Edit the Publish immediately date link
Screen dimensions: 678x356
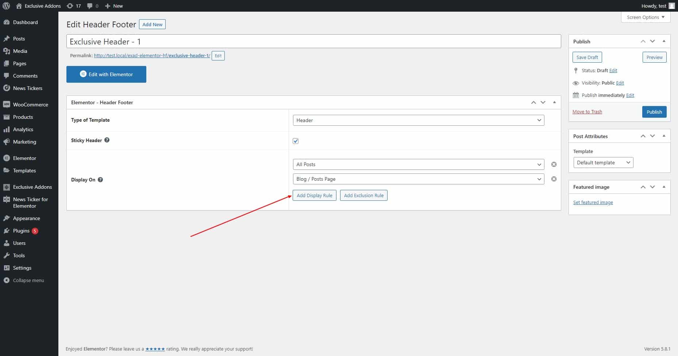pyautogui.click(x=630, y=95)
